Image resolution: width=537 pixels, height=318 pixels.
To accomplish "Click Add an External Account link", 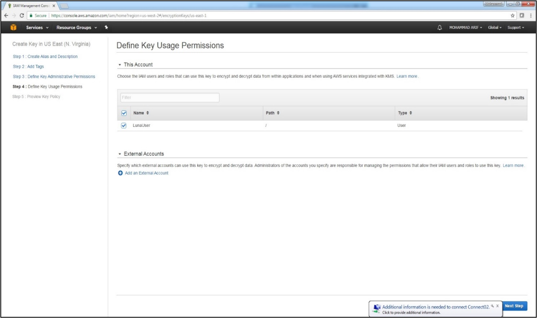I will (x=147, y=173).
